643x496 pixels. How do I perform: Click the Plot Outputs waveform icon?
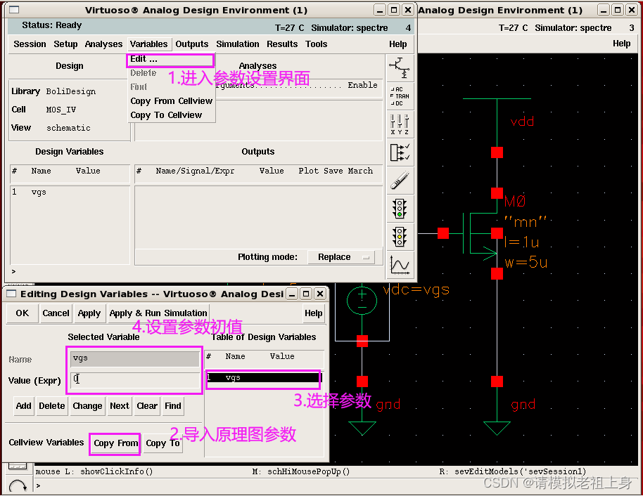pos(400,265)
